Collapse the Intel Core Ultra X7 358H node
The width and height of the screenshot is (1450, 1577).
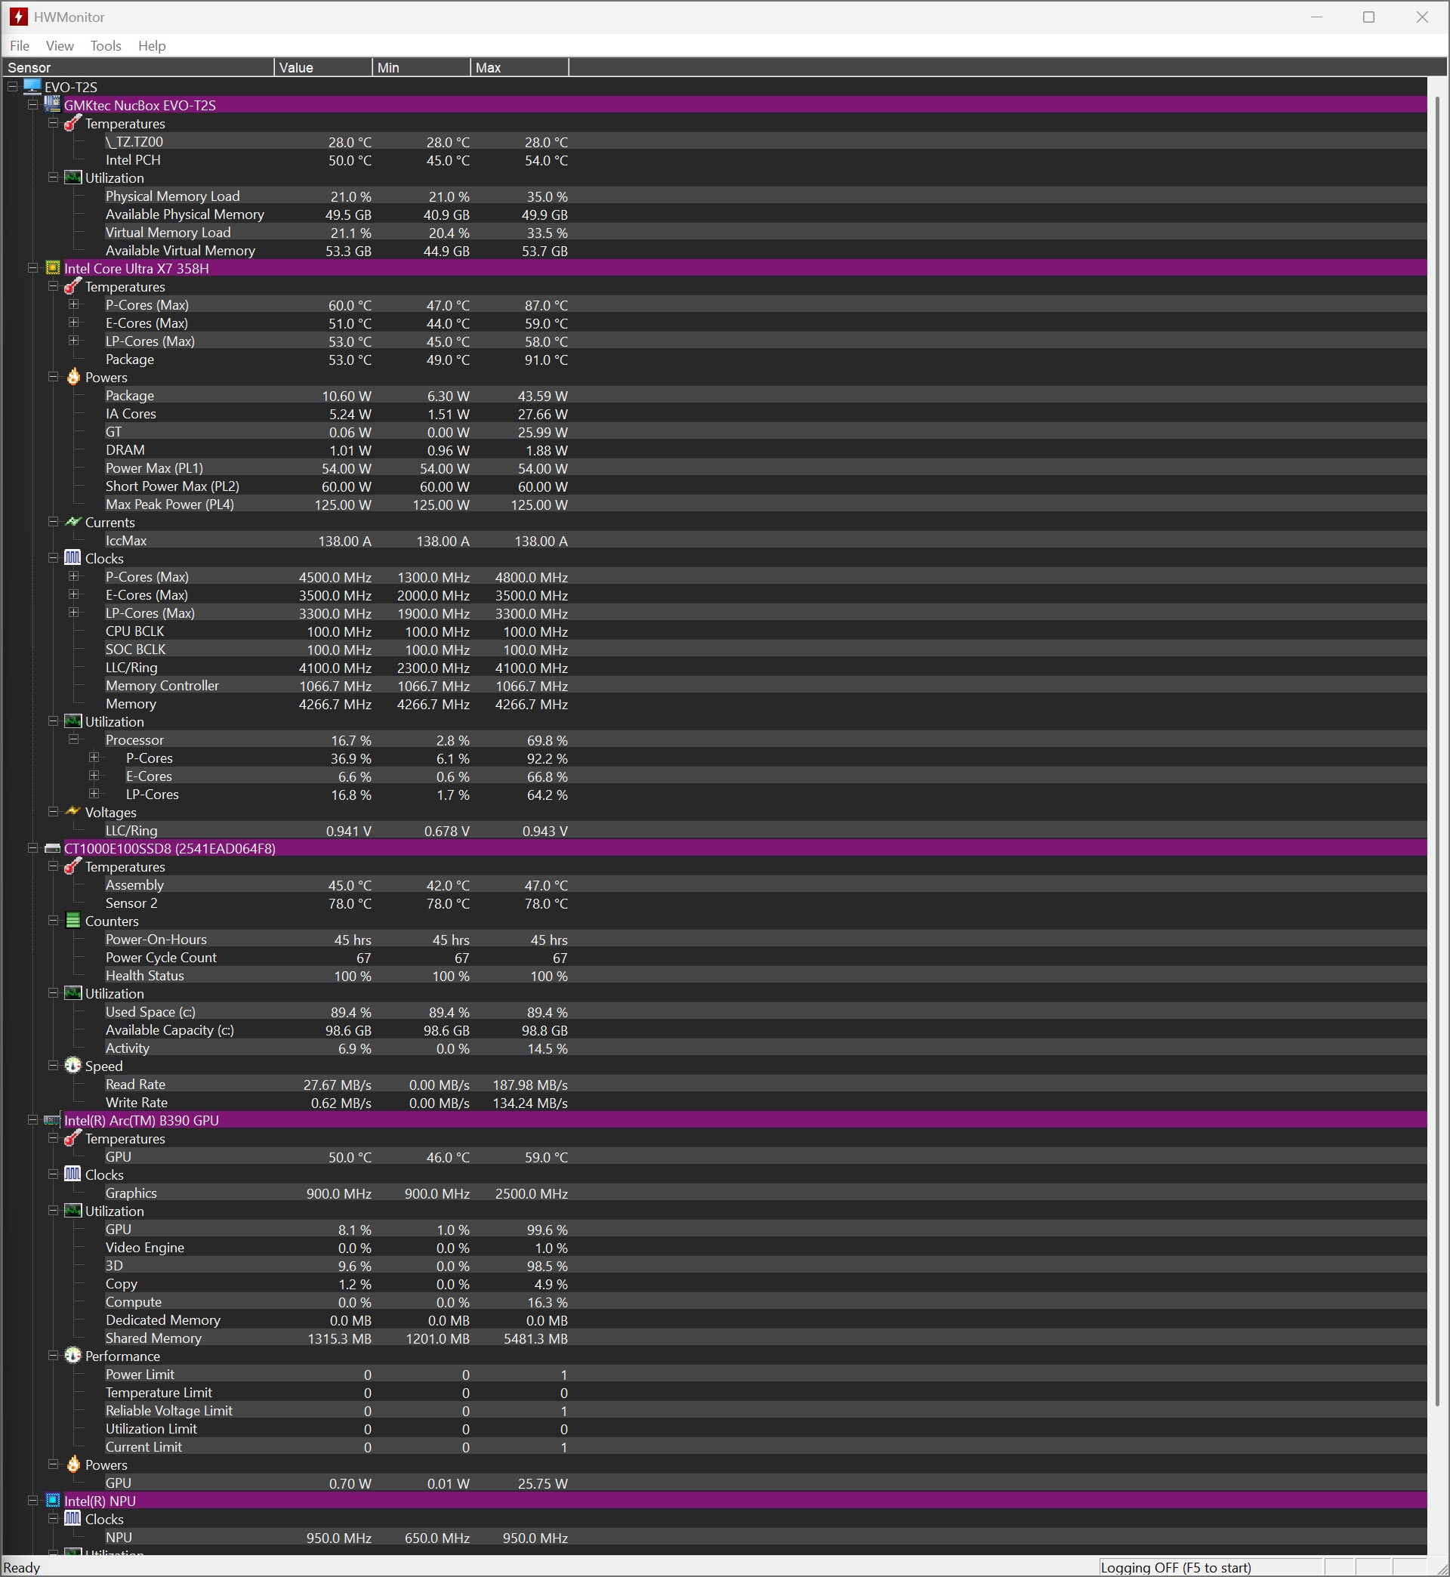point(33,267)
